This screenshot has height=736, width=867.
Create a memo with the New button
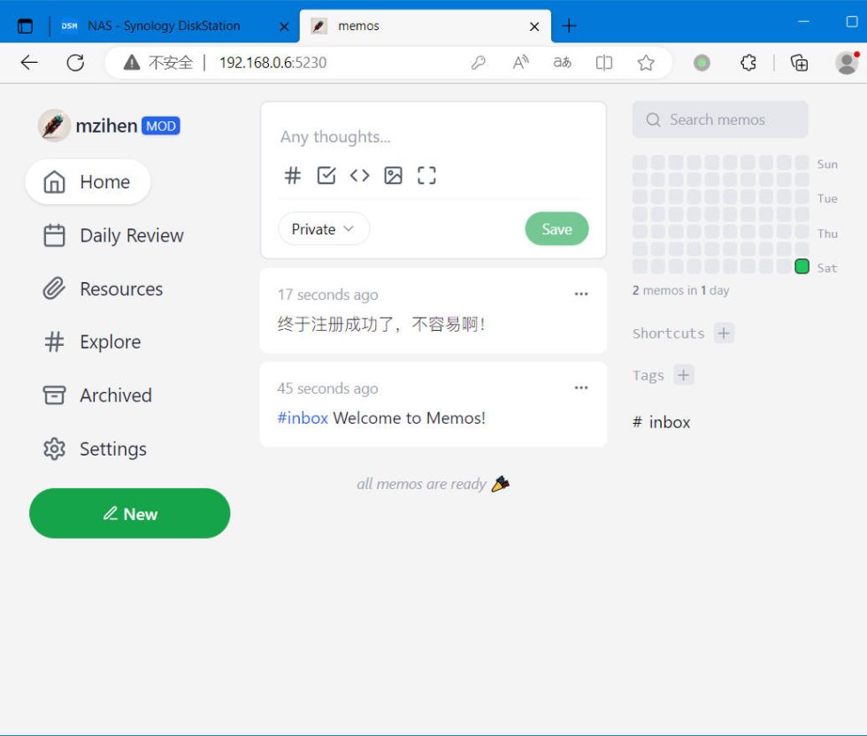pos(129,513)
